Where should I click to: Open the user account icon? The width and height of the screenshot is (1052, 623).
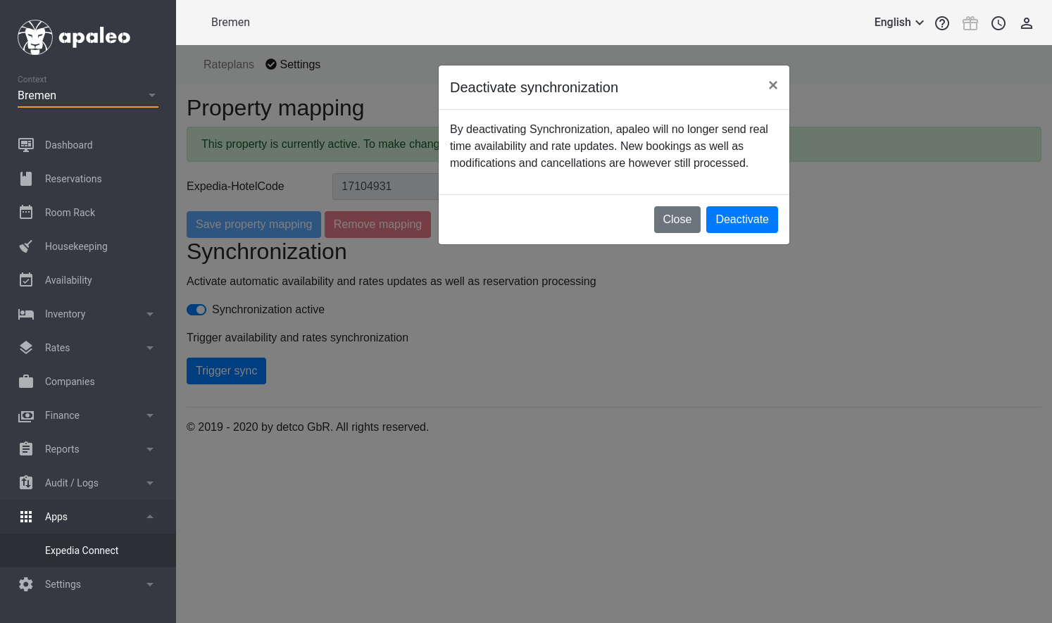point(1027,23)
